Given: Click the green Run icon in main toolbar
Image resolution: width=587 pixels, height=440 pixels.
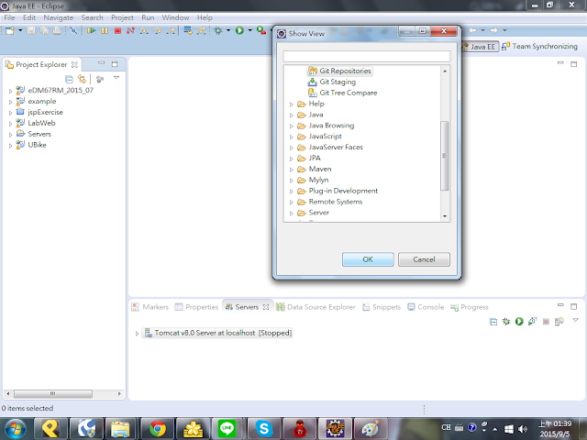Looking at the screenshot, I should point(239,30).
